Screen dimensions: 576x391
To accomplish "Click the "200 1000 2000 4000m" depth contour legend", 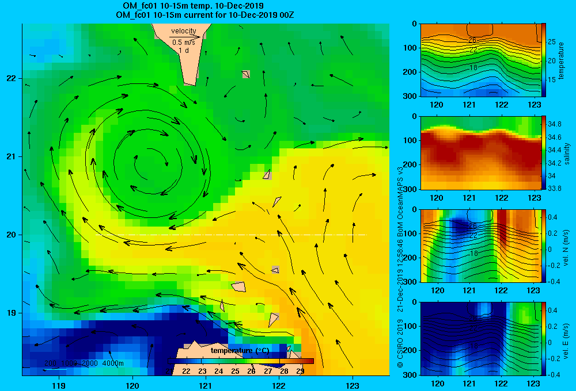I will tap(84, 363).
